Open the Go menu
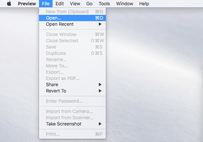This screenshot has height=142, width=203. [x=89, y=4]
